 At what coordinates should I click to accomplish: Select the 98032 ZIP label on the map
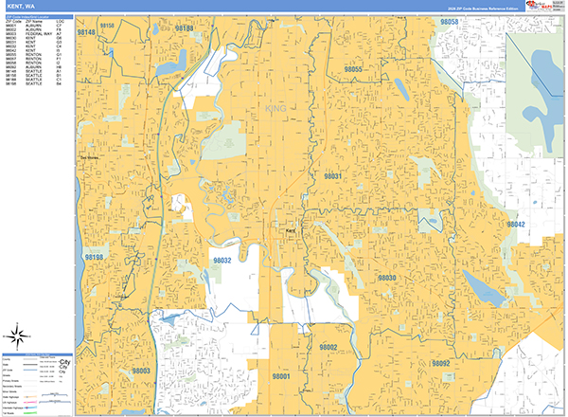pos(222,261)
